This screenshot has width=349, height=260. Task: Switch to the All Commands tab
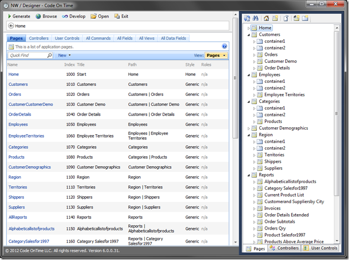[98, 38]
